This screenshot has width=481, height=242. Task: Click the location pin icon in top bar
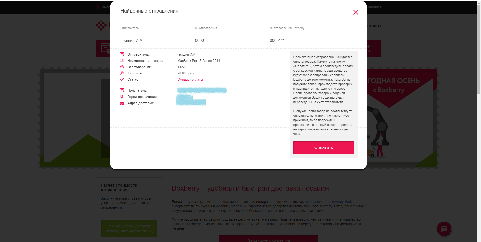98,7
